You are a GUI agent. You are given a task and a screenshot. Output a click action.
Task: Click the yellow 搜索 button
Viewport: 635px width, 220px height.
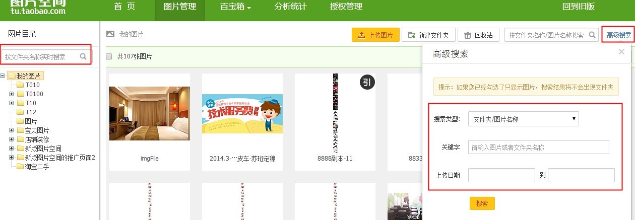point(482,203)
